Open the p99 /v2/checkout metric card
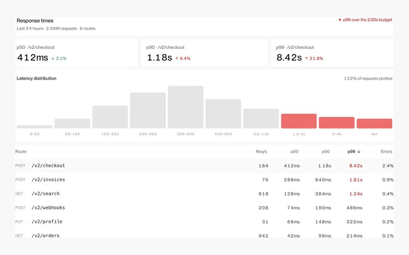Image resolution: width=409 pixels, height=255 pixels. [332, 53]
